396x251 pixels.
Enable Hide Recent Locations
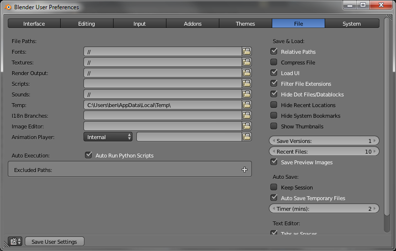pyautogui.click(x=274, y=105)
